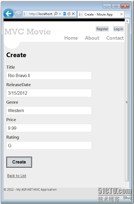The width and height of the screenshot is (134, 204).
Task: Go back with the browser Back arrow
Action: [x=8, y=13]
